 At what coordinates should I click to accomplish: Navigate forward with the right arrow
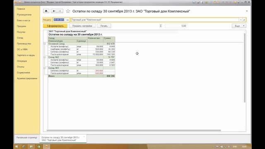click(x=60, y=11)
